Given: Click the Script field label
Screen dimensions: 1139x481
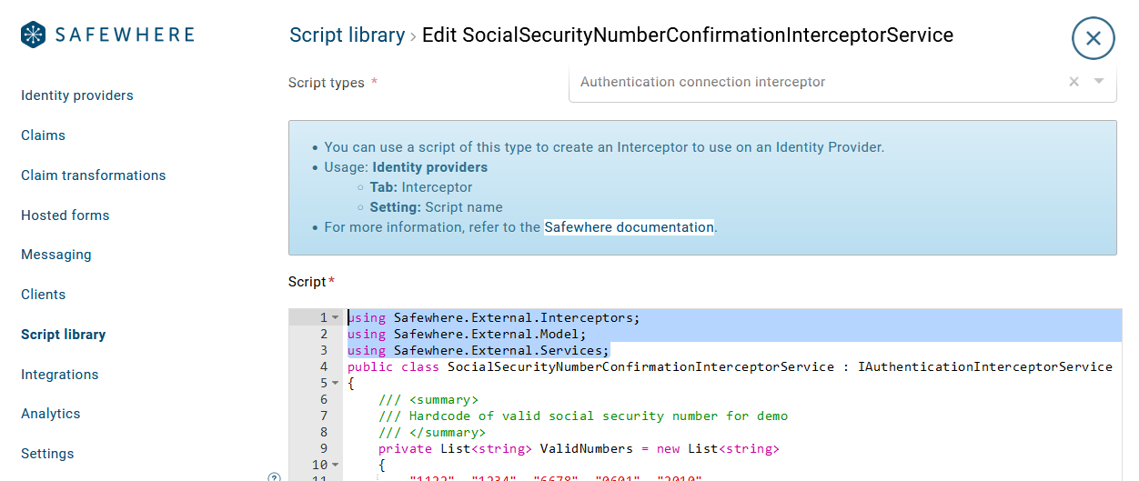Looking at the screenshot, I should pyautogui.click(x=307, y=282).
